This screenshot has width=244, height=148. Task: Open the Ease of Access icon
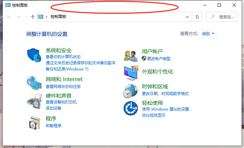pyautogui.click(x=131, y=108)
